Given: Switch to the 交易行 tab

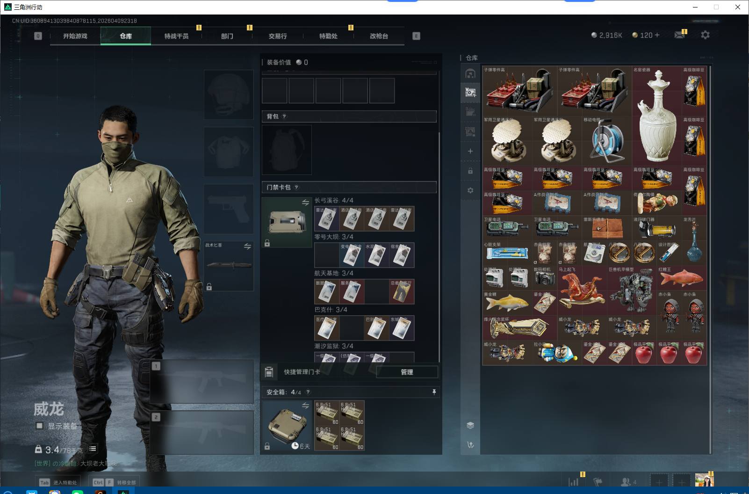Looking at the screenshot, I should pyautogui.click(x=278, y=36).
